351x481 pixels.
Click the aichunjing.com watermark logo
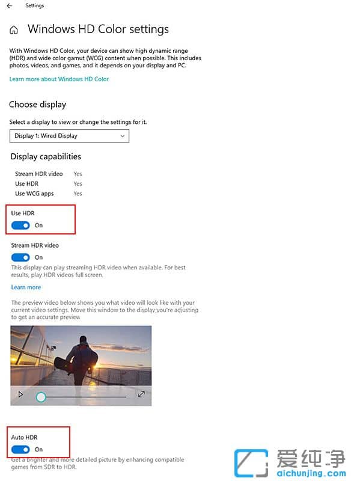(x=290, y=464)
